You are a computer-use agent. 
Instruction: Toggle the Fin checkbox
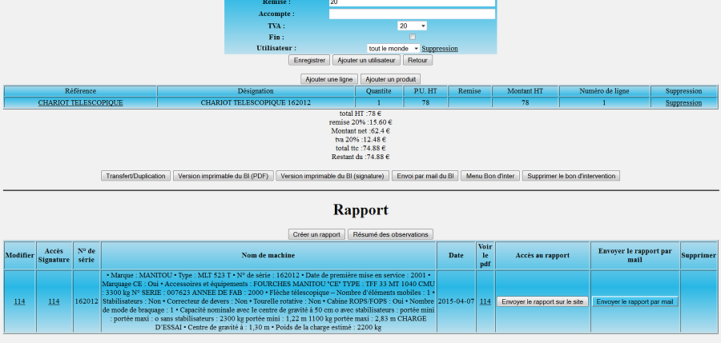pos(413,37)
